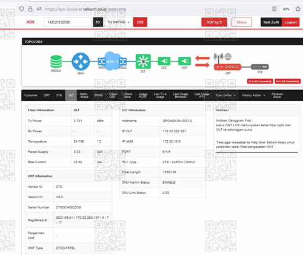Click the ODP icon in the topology diagram

(x=184, y=61)
